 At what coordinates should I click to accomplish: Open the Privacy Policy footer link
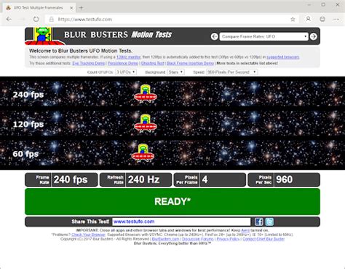(x=228, y=239)
